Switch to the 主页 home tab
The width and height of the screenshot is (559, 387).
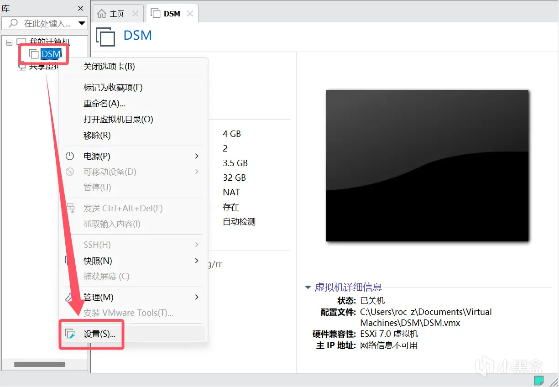(x=118, y=14)
